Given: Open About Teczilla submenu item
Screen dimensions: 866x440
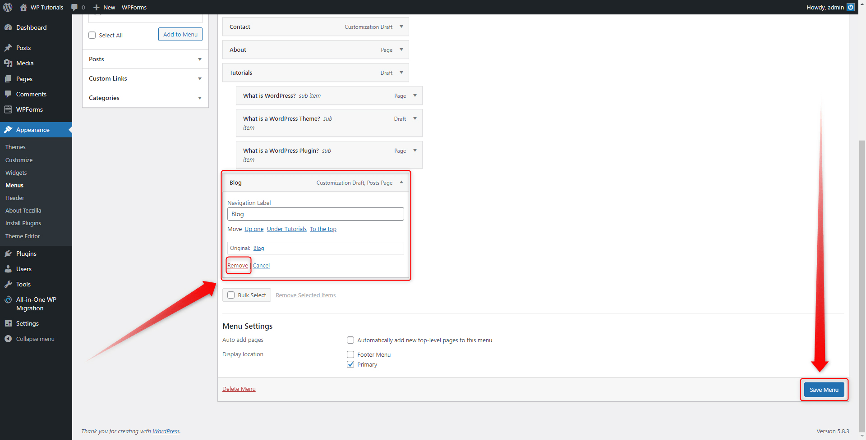Looking at the screenshot, I should coord(23,210).
